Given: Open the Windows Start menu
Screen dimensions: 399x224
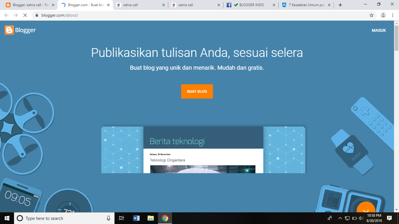Looking at the screenshot, I should tap(7, 218).
